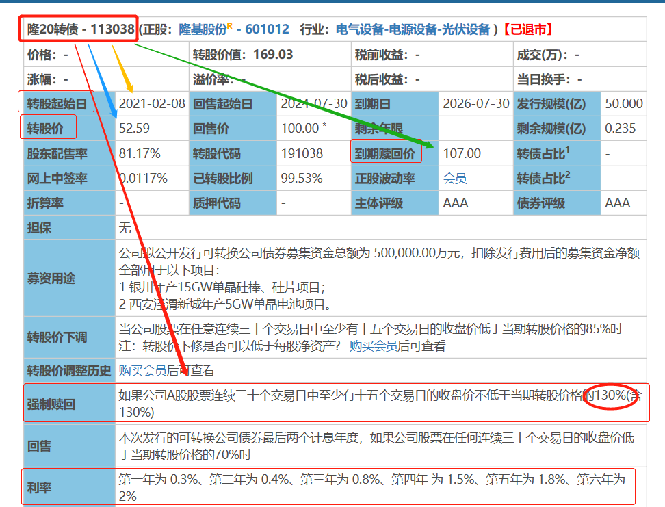Select the 发行规模(亿) header cell
Screen dimensions: 665x507
point(558,103)
